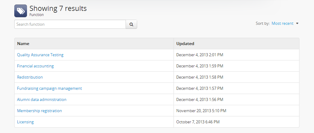The width and height of the screenshot is (314, 133).
Task: Click the Function subtitle under the heading
Action: (x=36, y=15)
